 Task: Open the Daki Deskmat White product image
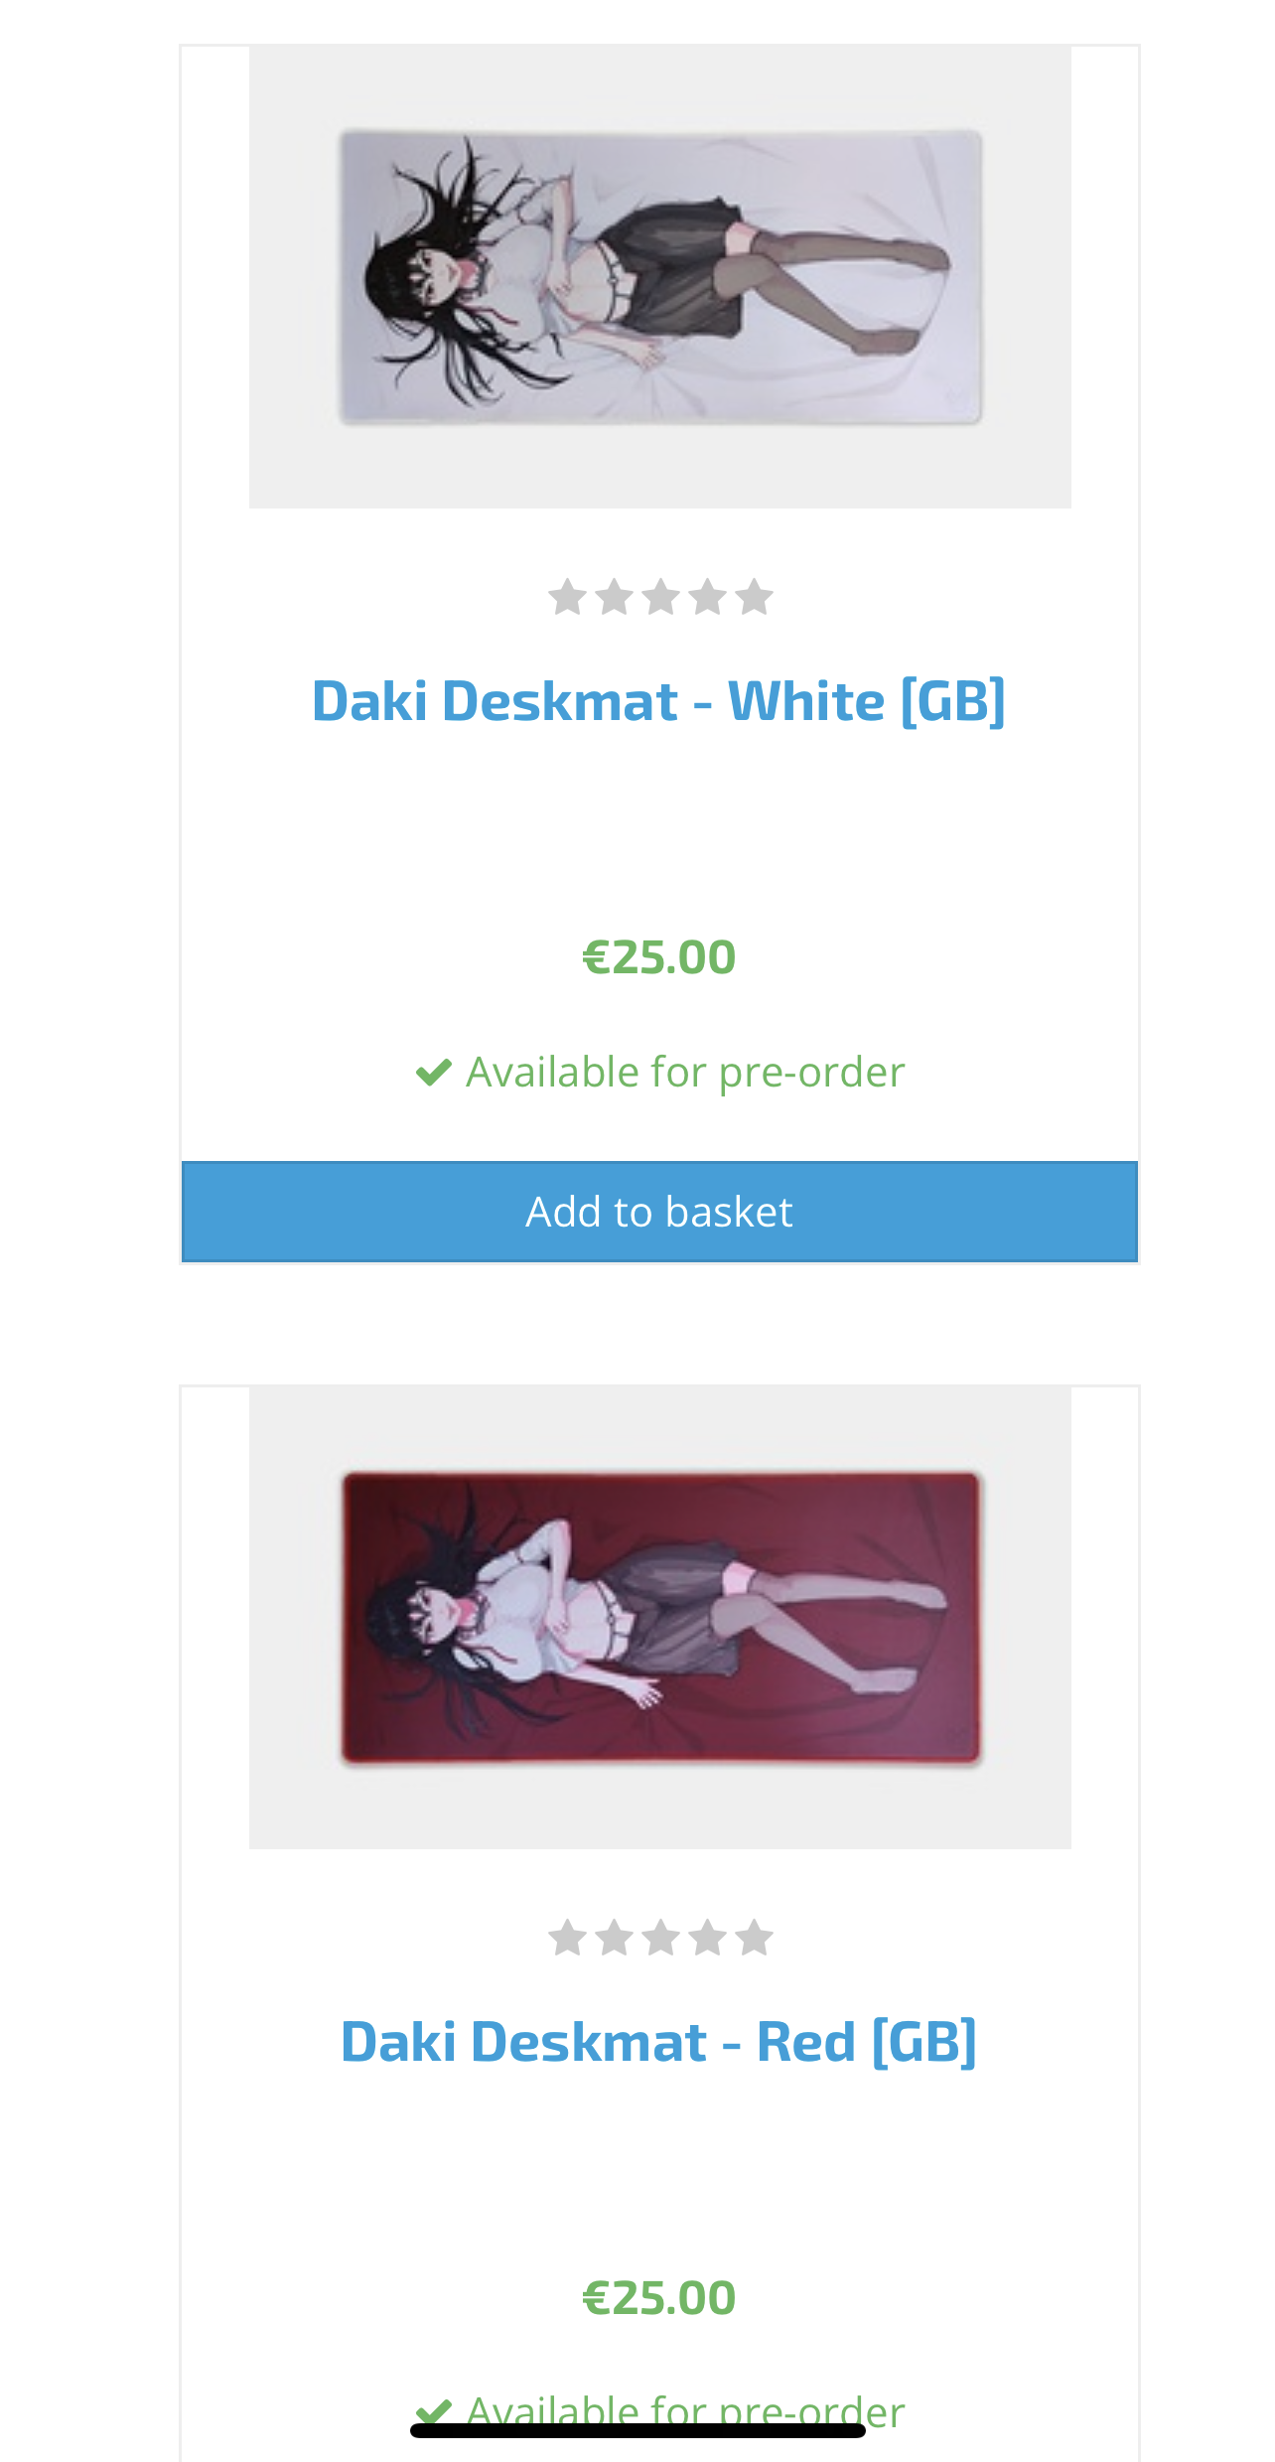click(x=660, y=277)
